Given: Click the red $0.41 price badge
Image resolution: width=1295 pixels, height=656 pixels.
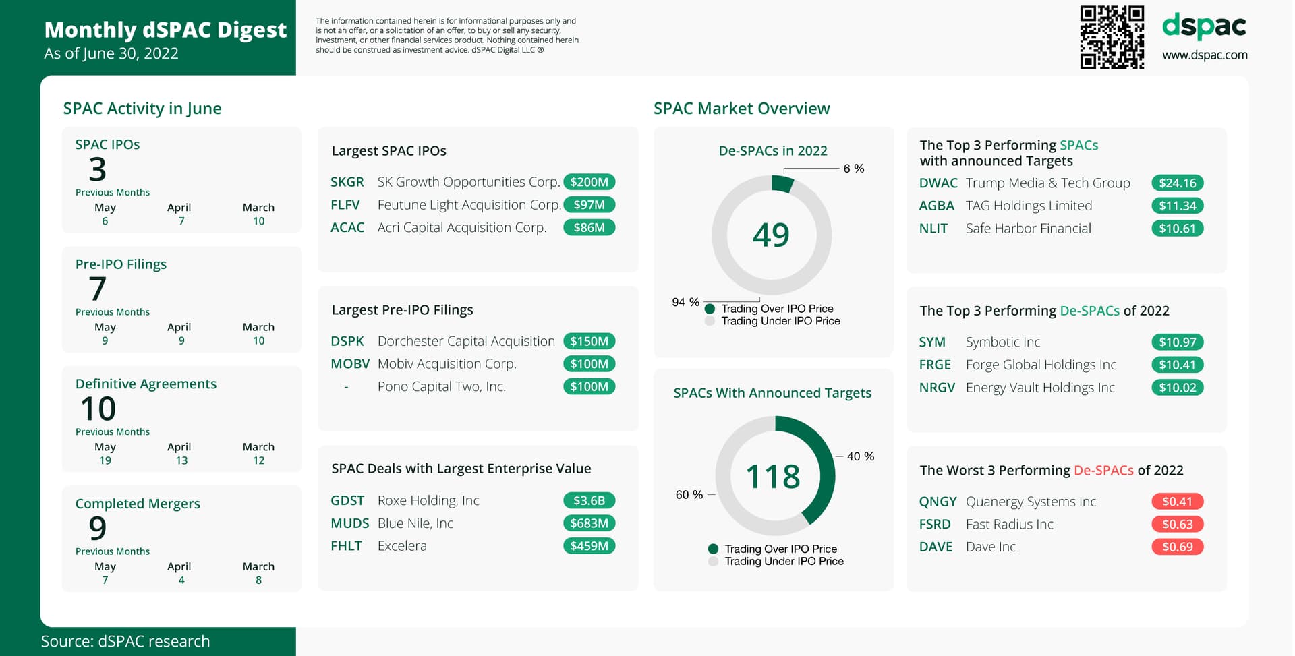Looking at the screenshot, I should coord(1177,502).
